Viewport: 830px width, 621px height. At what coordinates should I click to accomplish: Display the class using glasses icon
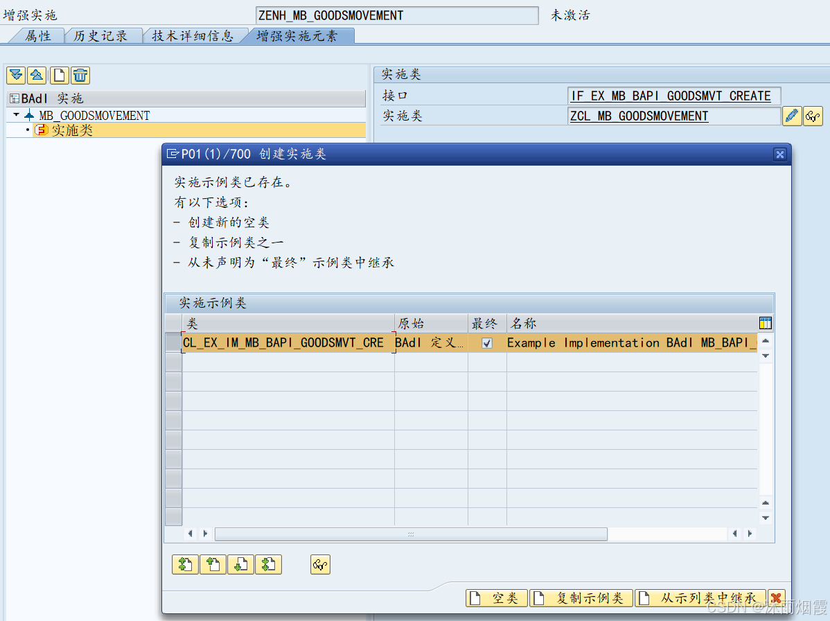coord(813,116)
